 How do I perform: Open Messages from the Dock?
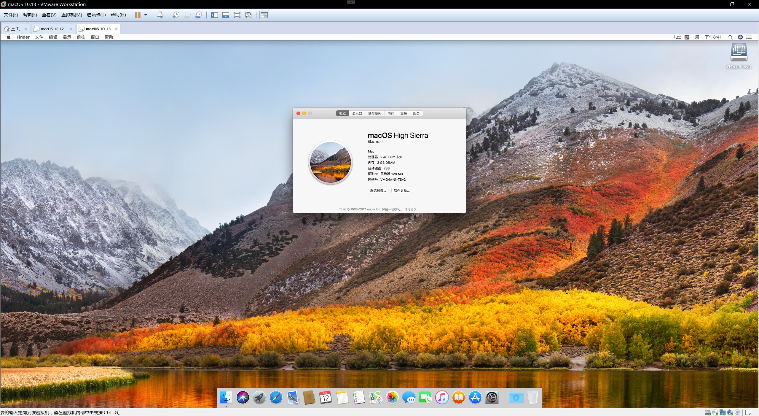pyautogui.click(x=409, y=397)
